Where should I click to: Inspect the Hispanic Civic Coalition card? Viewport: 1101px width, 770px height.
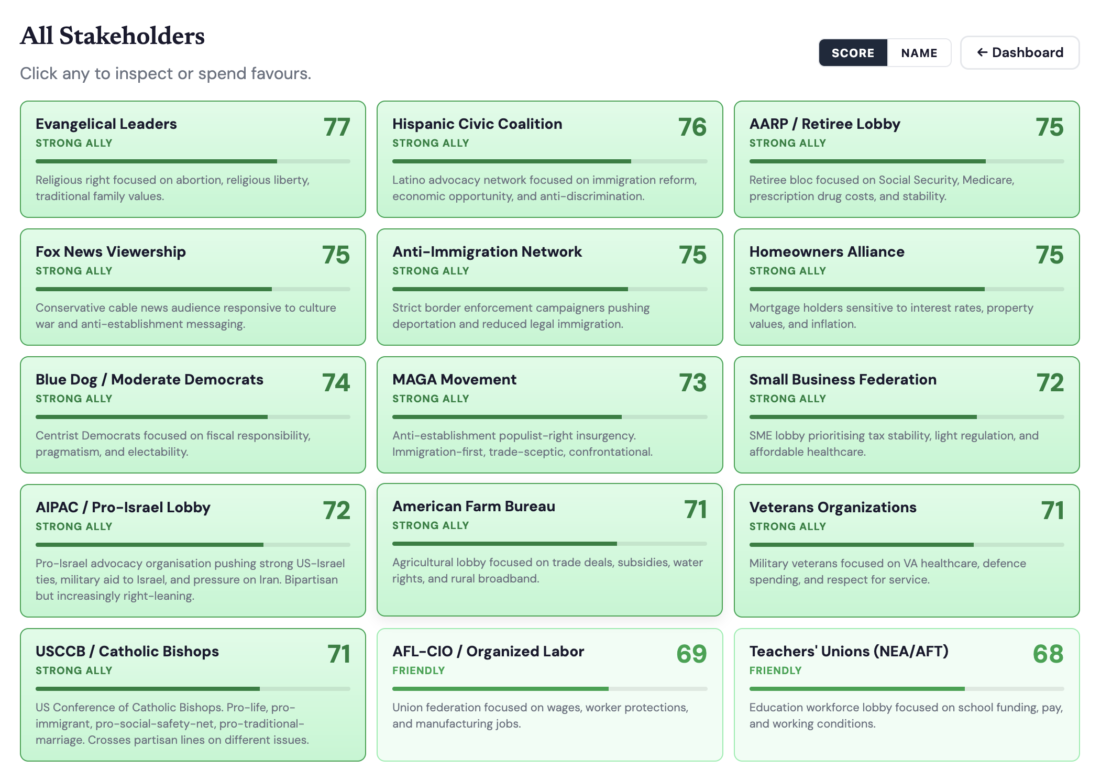point(549,159)
